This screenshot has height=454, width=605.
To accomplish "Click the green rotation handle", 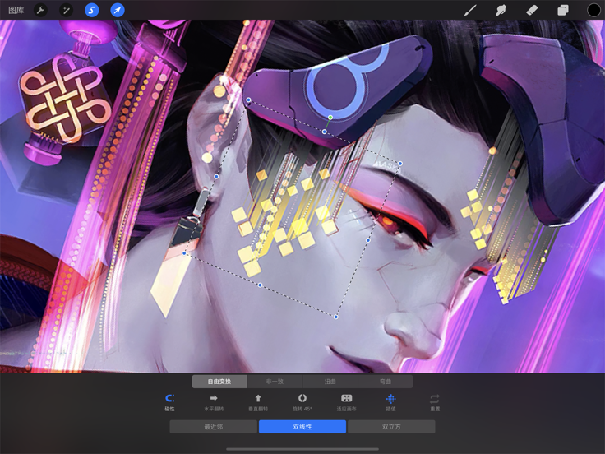I will point(330,118).
